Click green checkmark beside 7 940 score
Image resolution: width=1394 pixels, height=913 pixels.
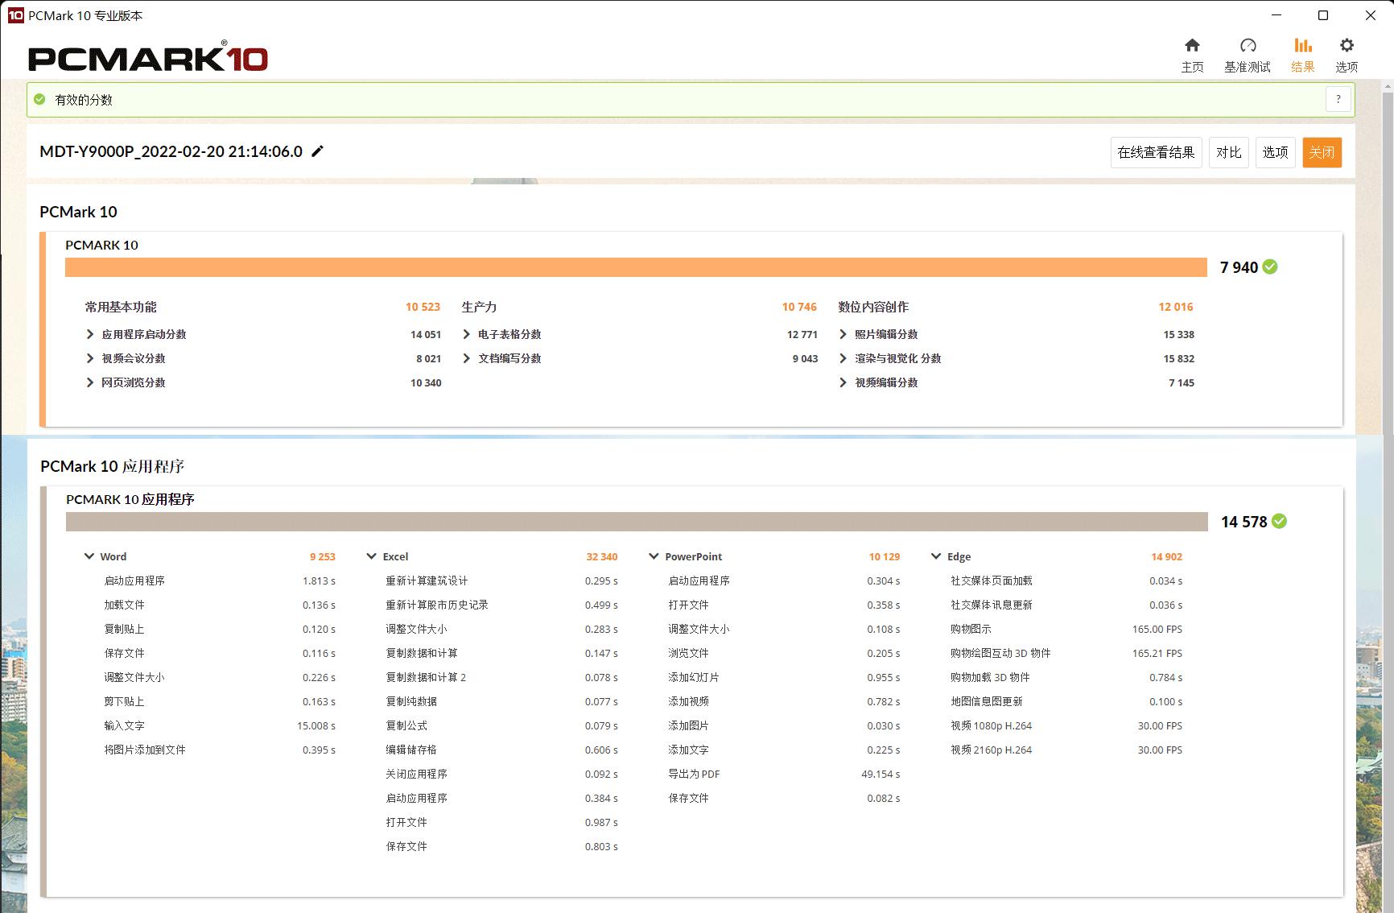pos(1270,267)
